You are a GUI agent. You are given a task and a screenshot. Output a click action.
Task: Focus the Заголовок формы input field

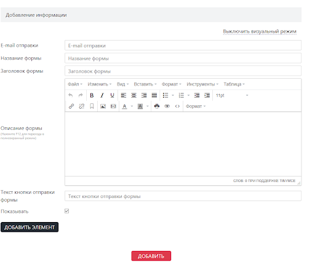click(183, 71)
